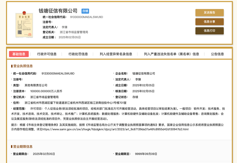Click the samr.gov.cn notice URL
The width and height of the screenshot is (237, 163).
(115, 129)
